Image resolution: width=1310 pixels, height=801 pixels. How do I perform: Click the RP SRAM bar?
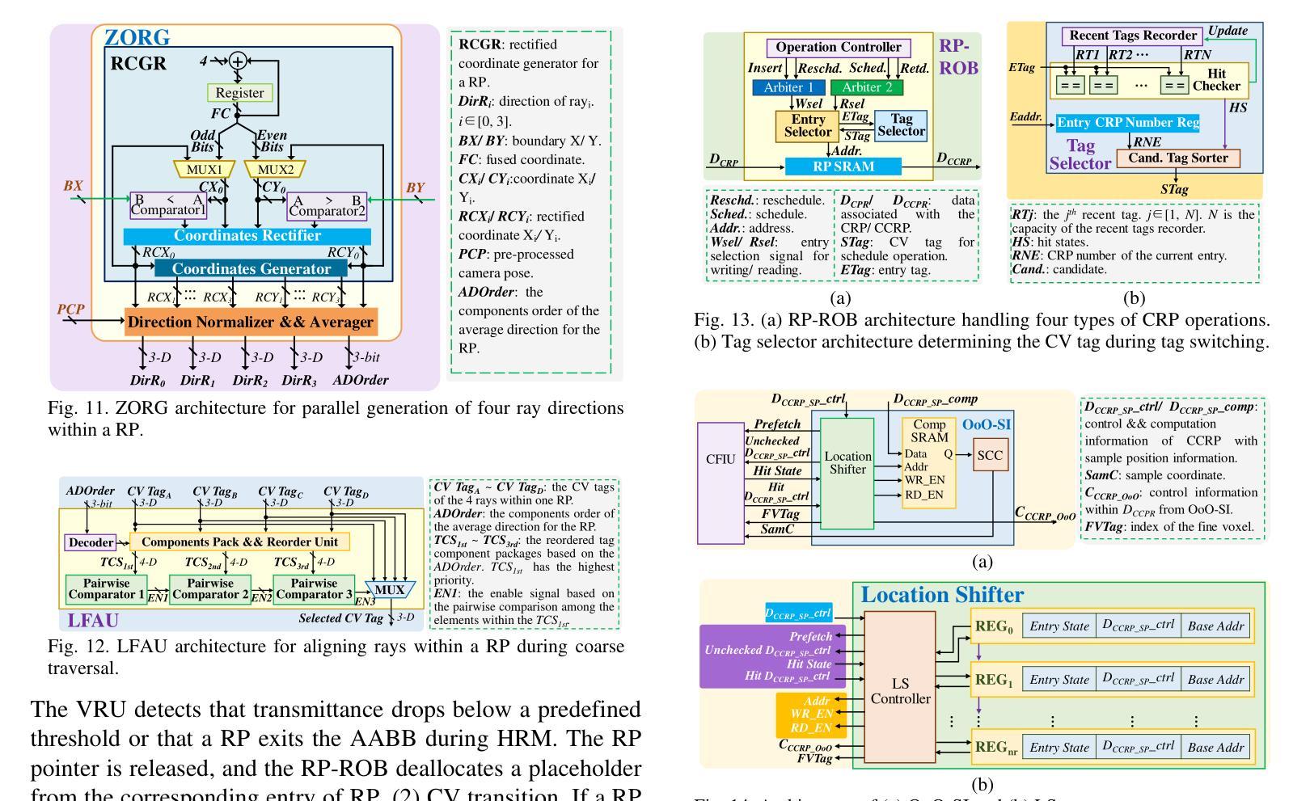pyautogui.click(x=843, y=167)
